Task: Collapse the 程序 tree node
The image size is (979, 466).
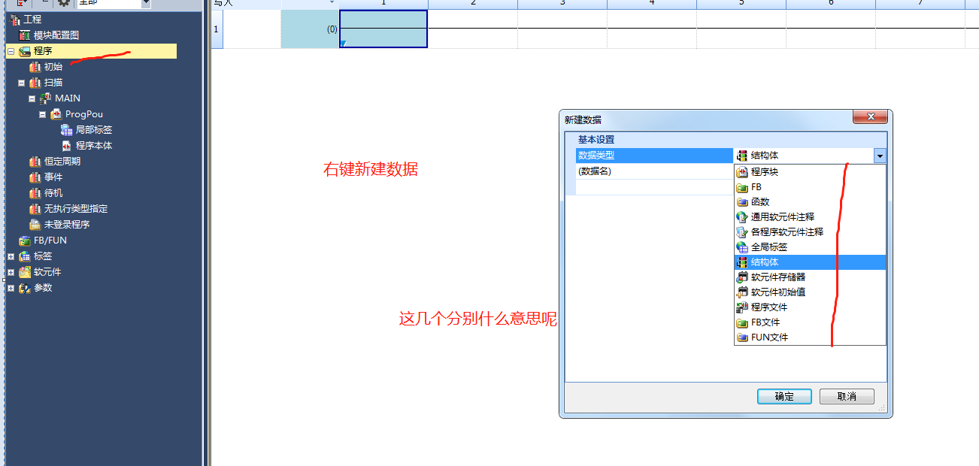Action: 11,51
